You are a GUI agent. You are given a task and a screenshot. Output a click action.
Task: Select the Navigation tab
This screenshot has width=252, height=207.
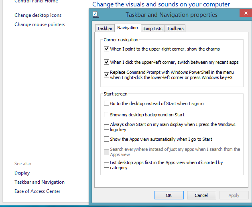(127, 28)
